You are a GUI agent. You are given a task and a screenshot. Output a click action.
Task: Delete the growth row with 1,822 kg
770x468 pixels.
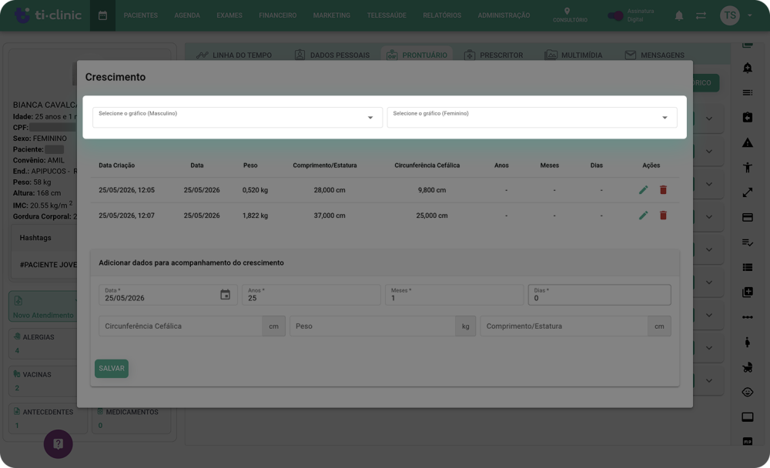tap(663, 216)
